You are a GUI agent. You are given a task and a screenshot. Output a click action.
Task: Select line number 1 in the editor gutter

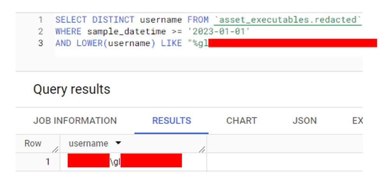[40, 19]
